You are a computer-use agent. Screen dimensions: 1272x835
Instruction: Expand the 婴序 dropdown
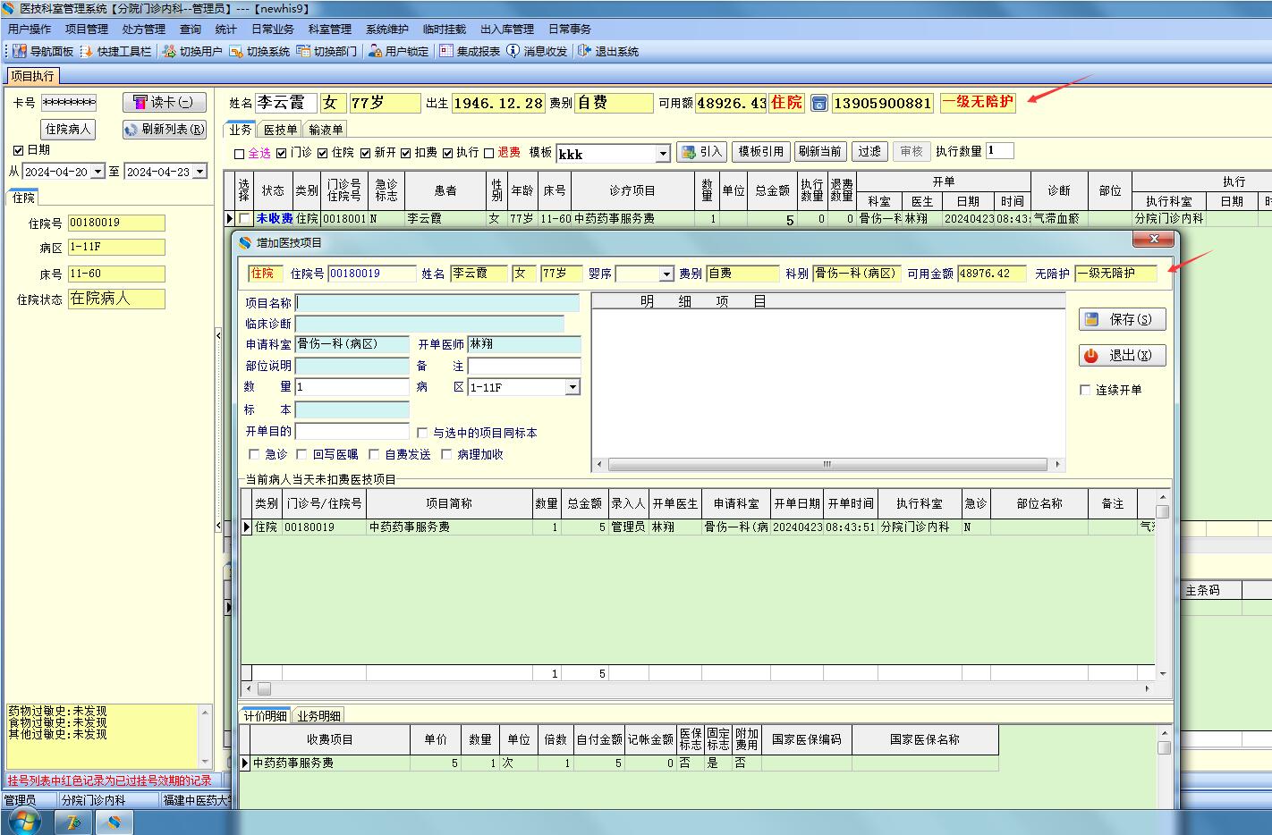click(x=666, y=274)
